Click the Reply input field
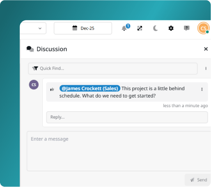 pyautogui.click(x=127, y=117)
